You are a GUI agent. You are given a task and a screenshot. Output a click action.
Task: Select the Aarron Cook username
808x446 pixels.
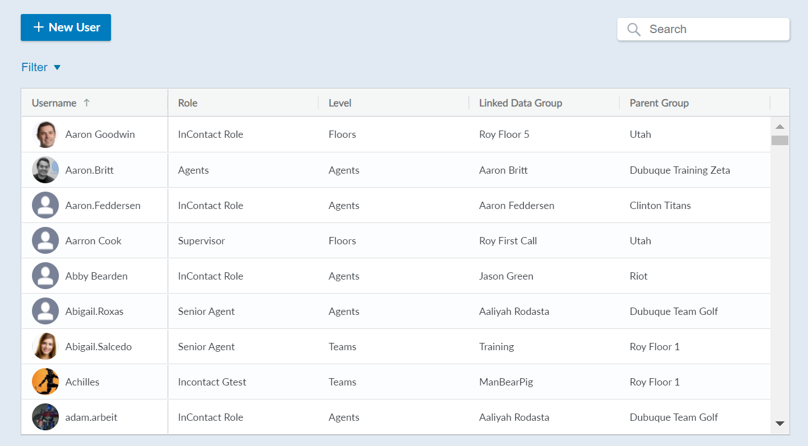pos(93,241)
